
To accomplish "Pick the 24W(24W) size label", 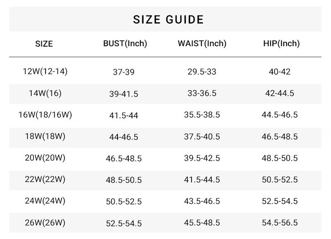I will pos(45,201).
